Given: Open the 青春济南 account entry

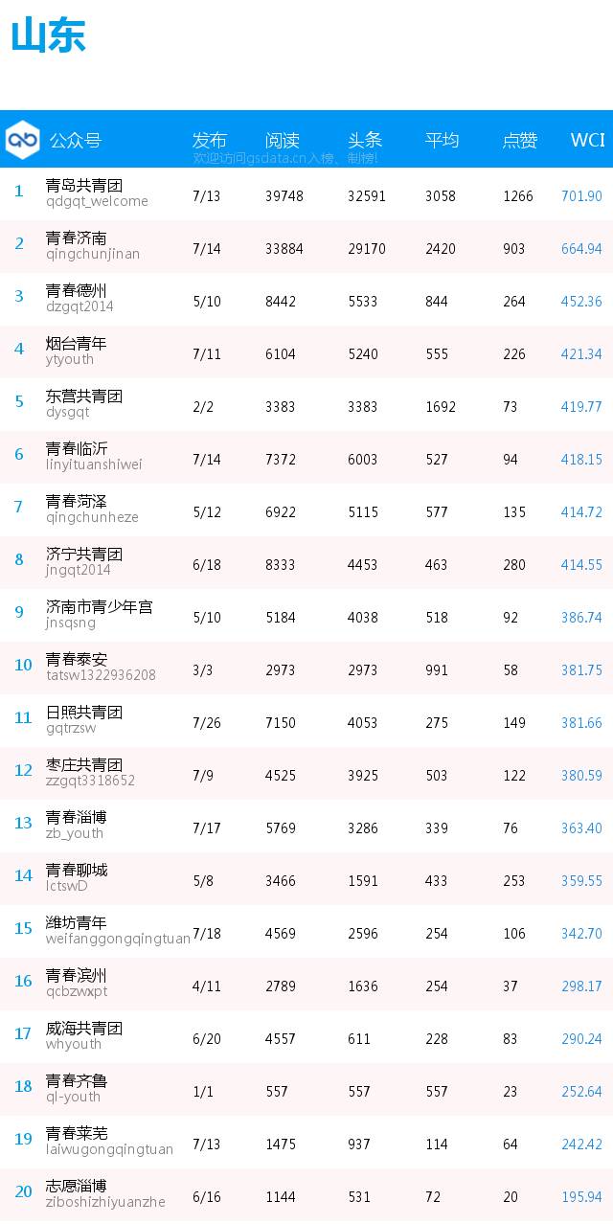Looking at the screenshot, I should (x=93, y=245).
